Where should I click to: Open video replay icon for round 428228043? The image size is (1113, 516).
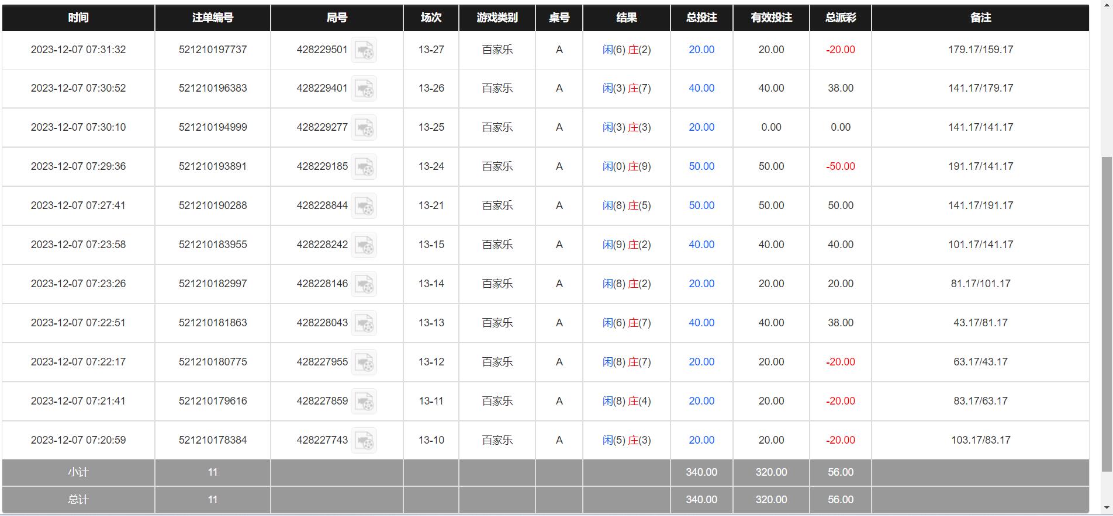[x=364, y=323]
